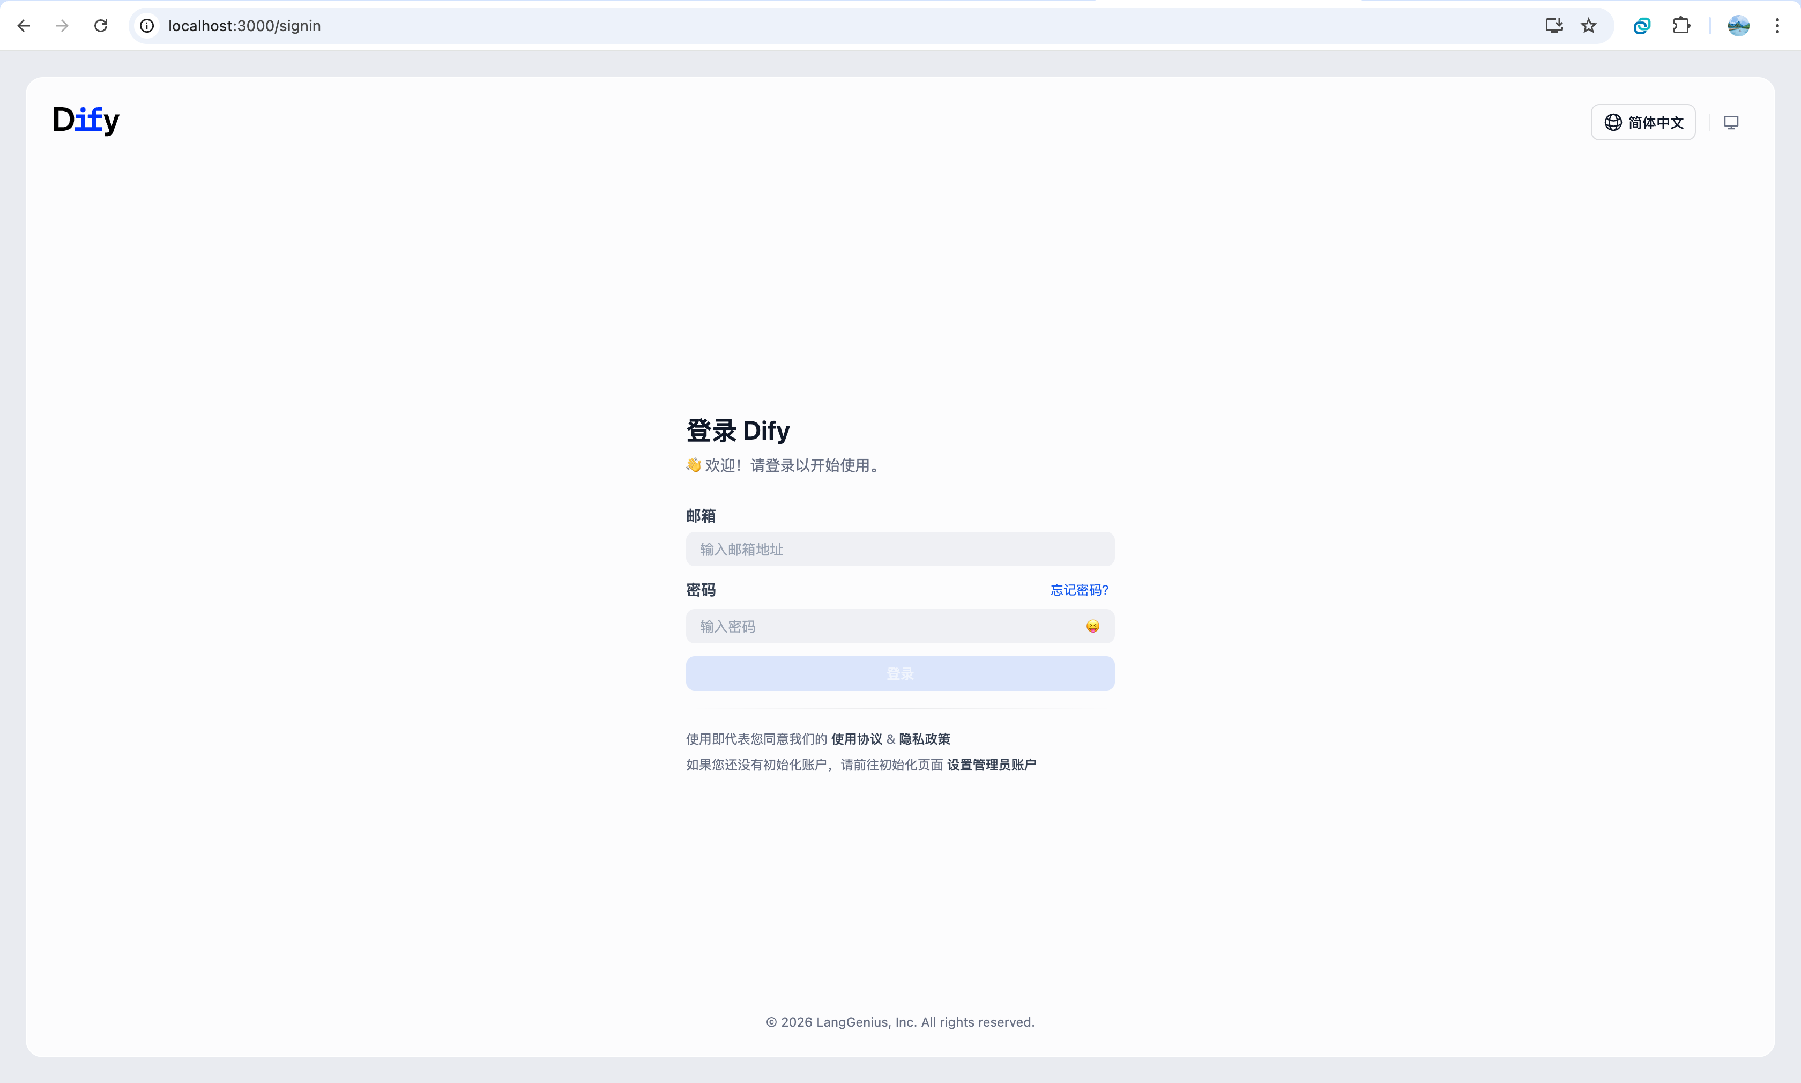Reload the page with refresh icon

(101, 26)
